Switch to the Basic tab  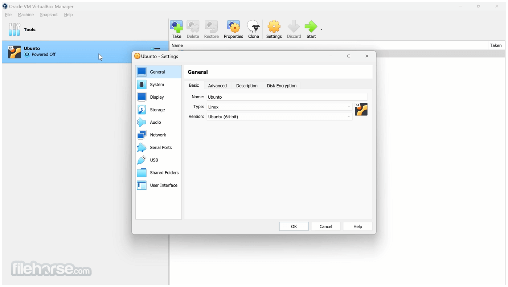point(194,85)
